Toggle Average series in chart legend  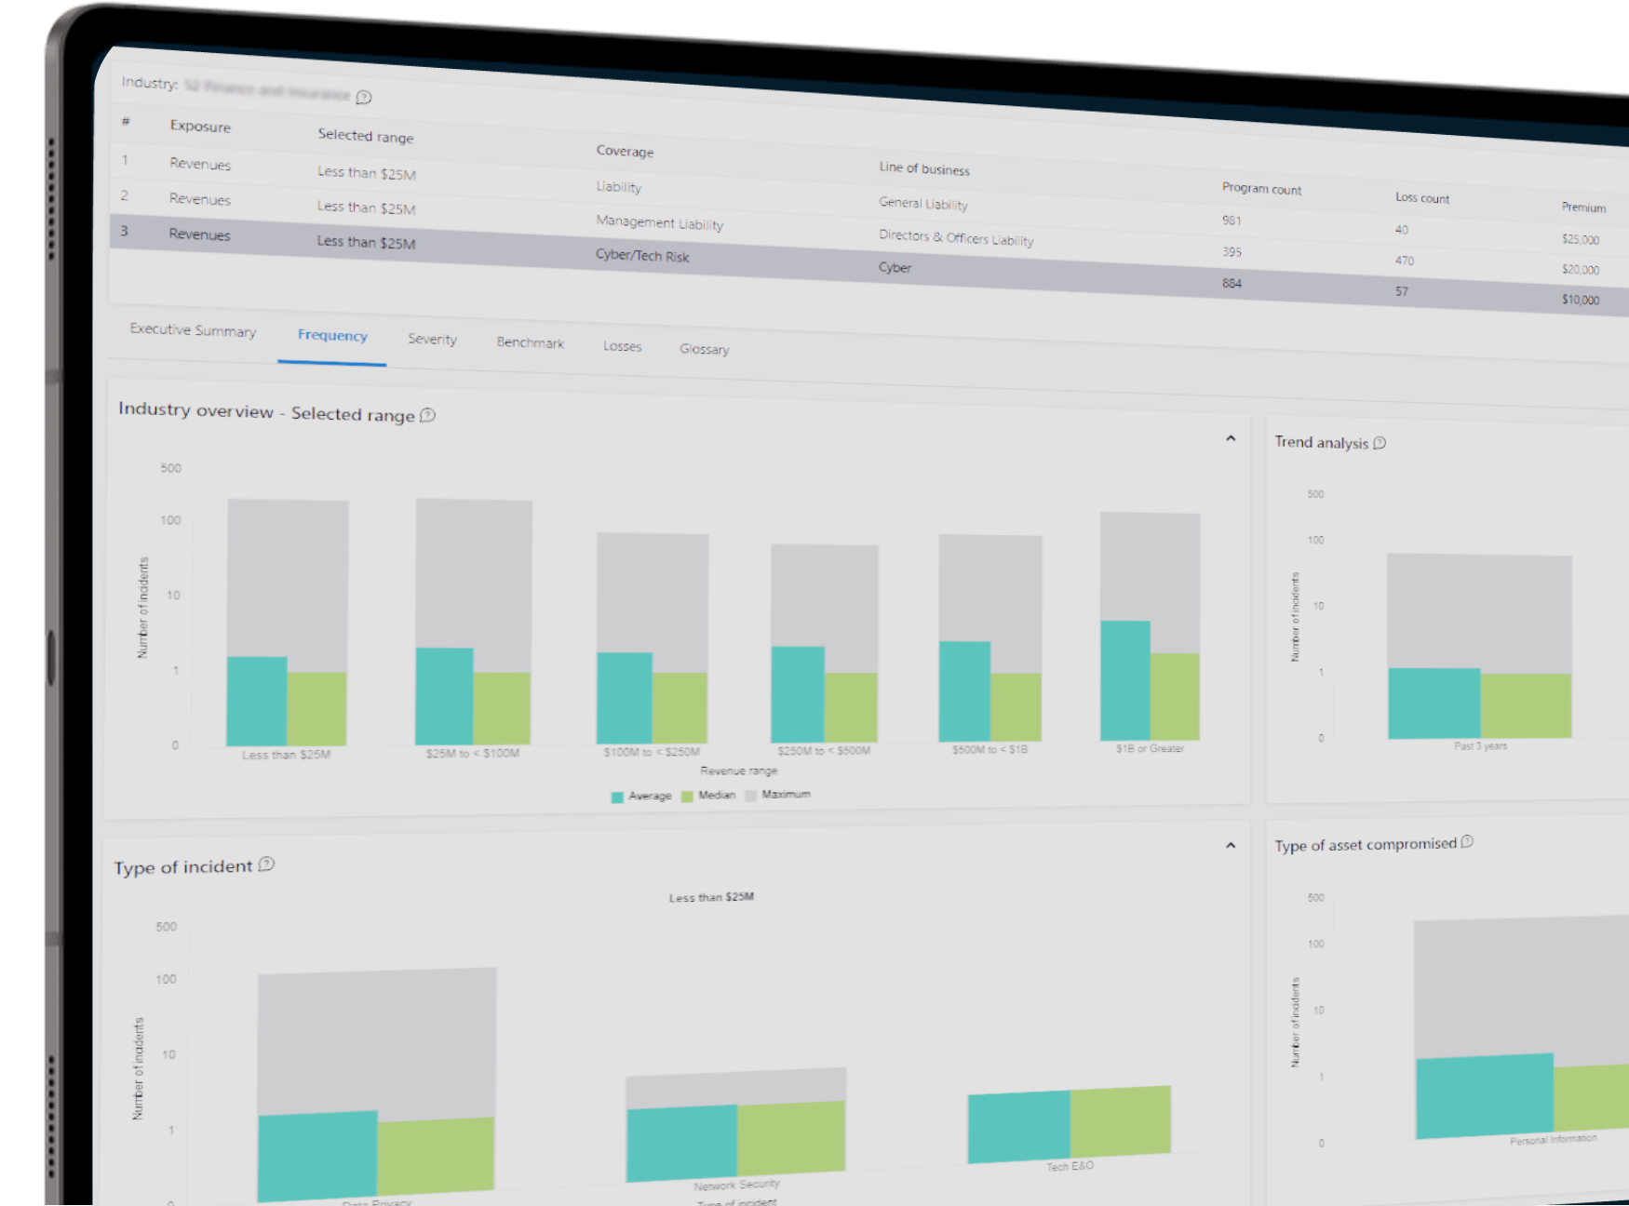click(x=641, y=797)
